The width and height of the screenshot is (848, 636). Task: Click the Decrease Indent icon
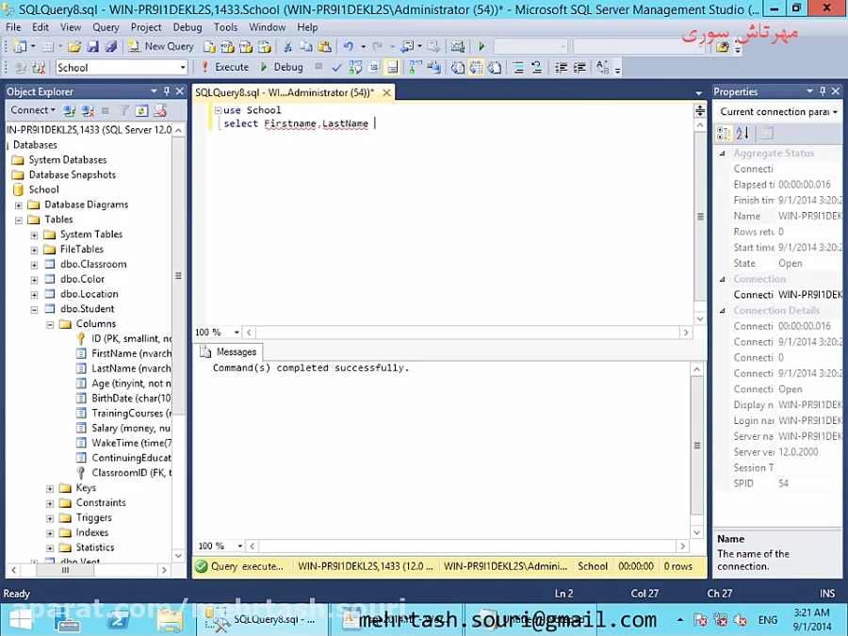pos(561,67)
